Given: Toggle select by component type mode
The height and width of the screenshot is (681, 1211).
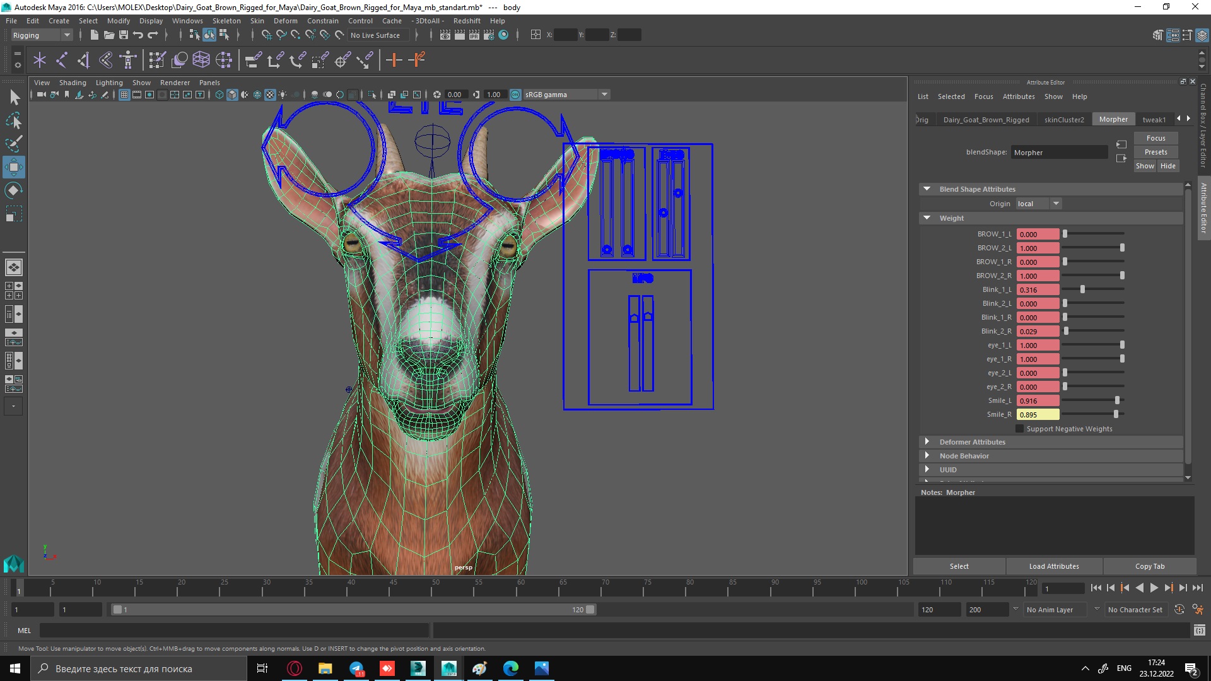Looking at the screenshot, I should pos(224,35).
